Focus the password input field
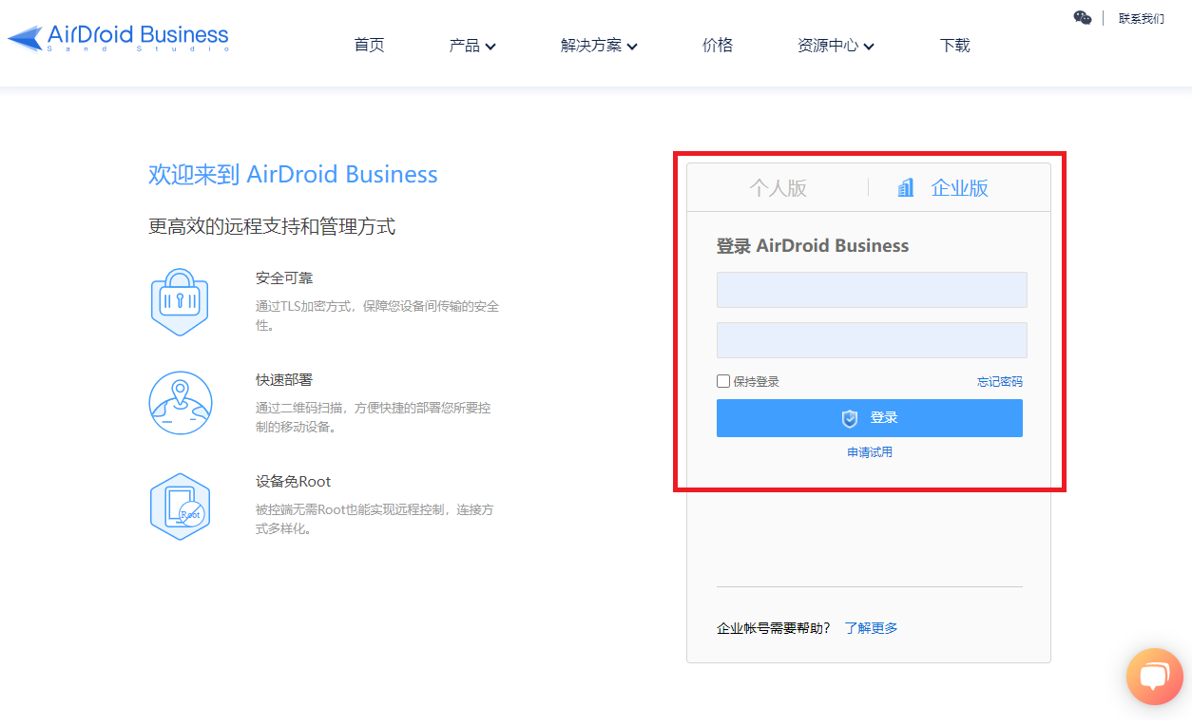The image size is (1192, 727). click(872, 340)
